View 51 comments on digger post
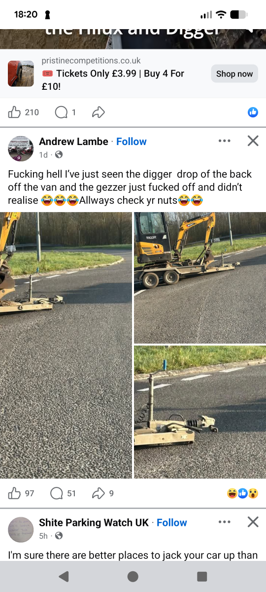This screenshot has width=266, height=592. [63, 493]
